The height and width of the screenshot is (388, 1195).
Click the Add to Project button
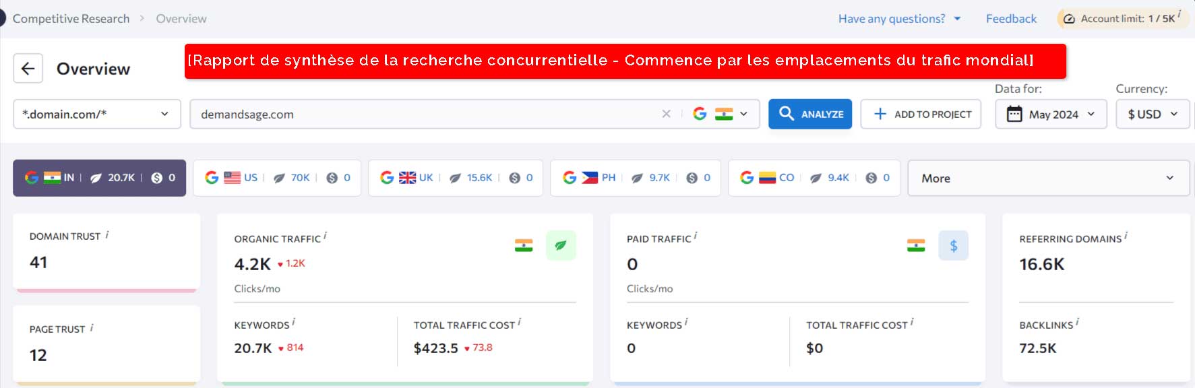point(921,114)
